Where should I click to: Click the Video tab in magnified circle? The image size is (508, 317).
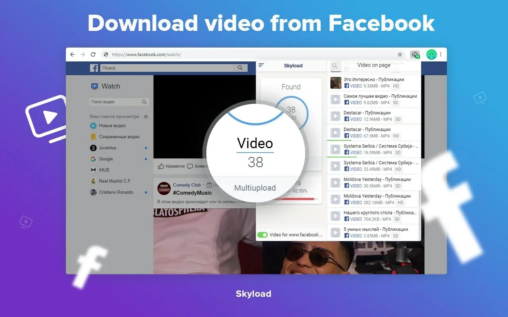coord(255,143)
